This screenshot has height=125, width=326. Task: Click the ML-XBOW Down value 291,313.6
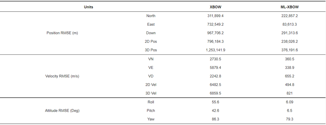[290, 33]
